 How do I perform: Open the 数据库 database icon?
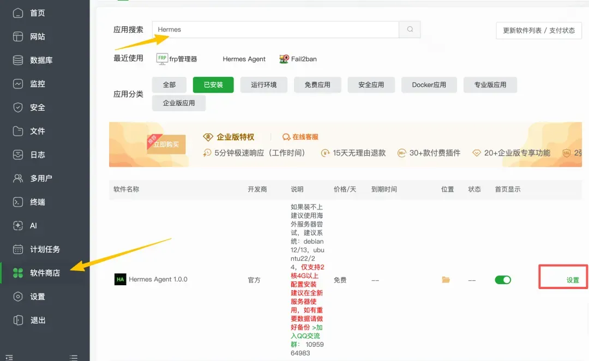pyautogui.click(x=17, y=60)
